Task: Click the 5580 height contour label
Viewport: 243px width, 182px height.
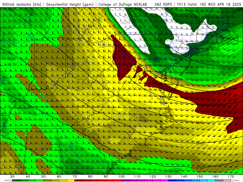Action: point(200,123)
